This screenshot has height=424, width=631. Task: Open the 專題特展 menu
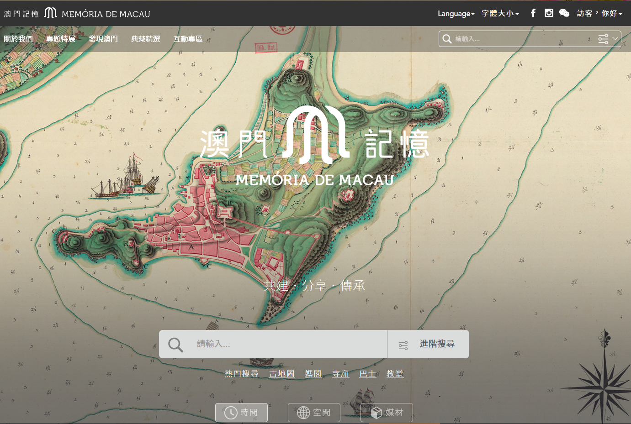[x=61, y=39]
